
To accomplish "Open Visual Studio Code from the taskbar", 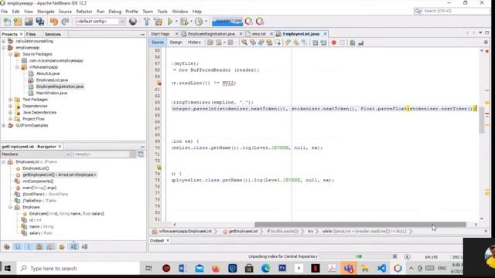I will [381, 269].
